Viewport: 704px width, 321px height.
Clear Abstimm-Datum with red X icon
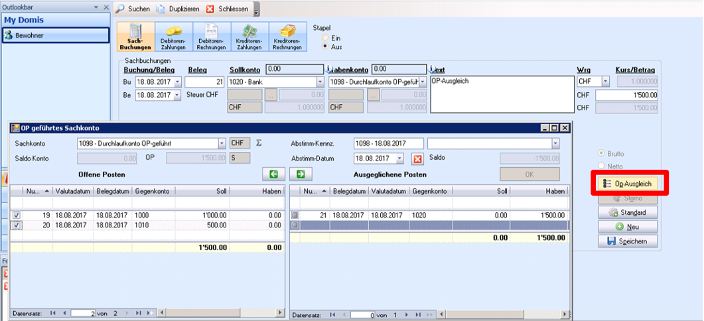[x=417, y=159]
